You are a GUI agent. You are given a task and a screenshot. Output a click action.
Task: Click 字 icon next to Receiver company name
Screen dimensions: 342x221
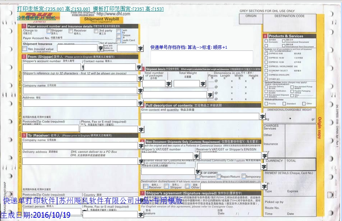tap(140, 145)
